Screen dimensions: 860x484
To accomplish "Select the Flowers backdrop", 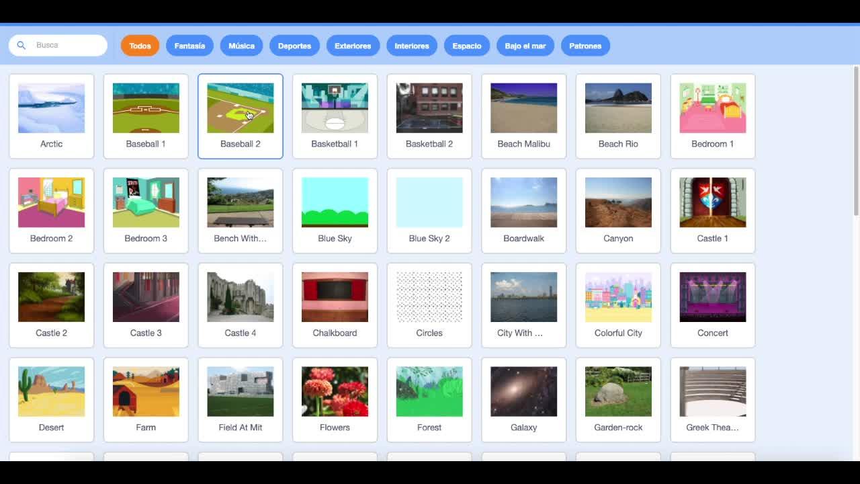I will pyautogui.click(x=335, y=400).
